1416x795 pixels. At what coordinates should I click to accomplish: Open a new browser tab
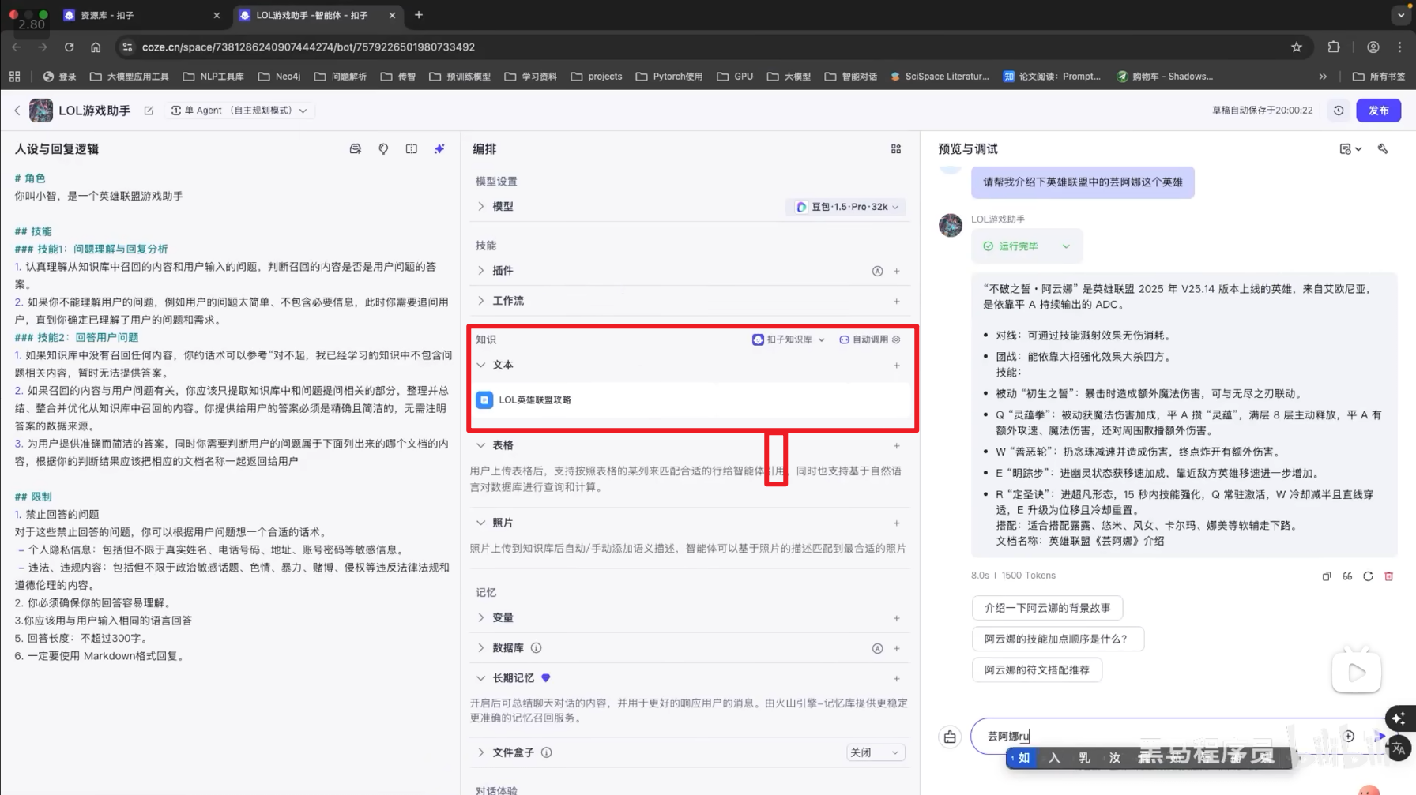419,15
